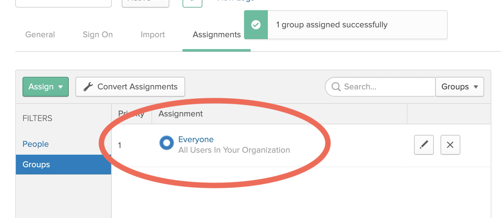
Task: Open the Everyone group details link
Action: point(196,139)
